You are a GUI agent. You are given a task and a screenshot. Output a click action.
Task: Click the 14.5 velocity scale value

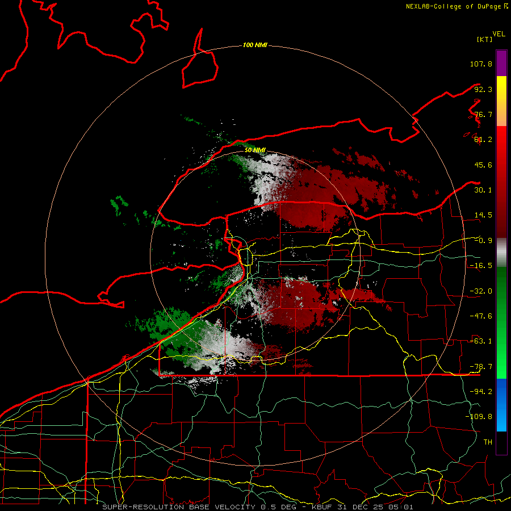(483, 215)
